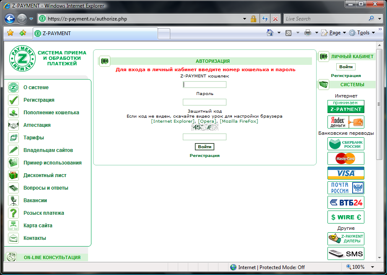The width and height of the screenshot is (387, 275).
Task: Open the Favorites Center star icon
Action: pos(10,33)
